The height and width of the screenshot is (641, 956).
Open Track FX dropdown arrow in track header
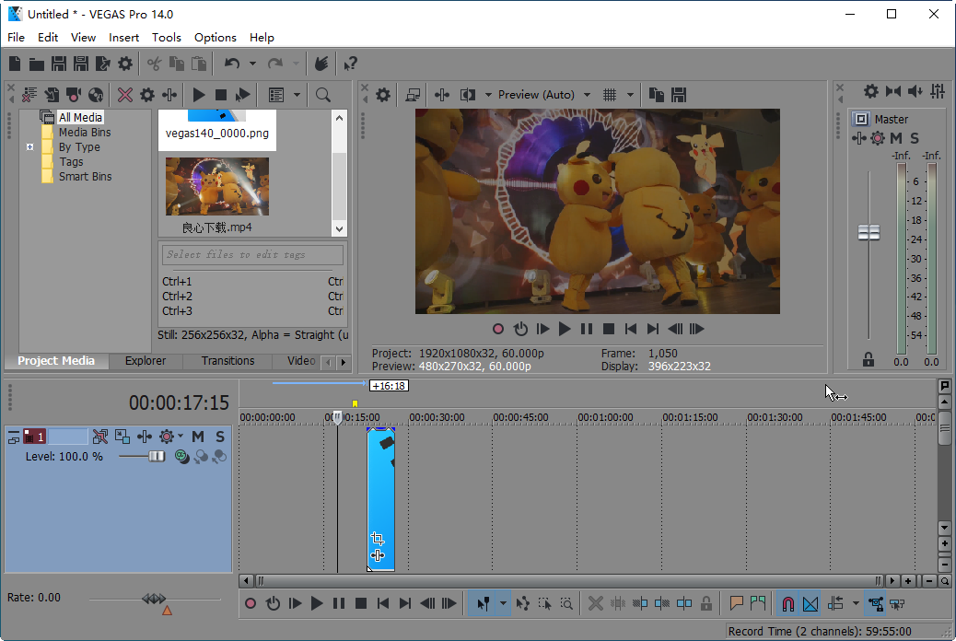click(180, 437)
